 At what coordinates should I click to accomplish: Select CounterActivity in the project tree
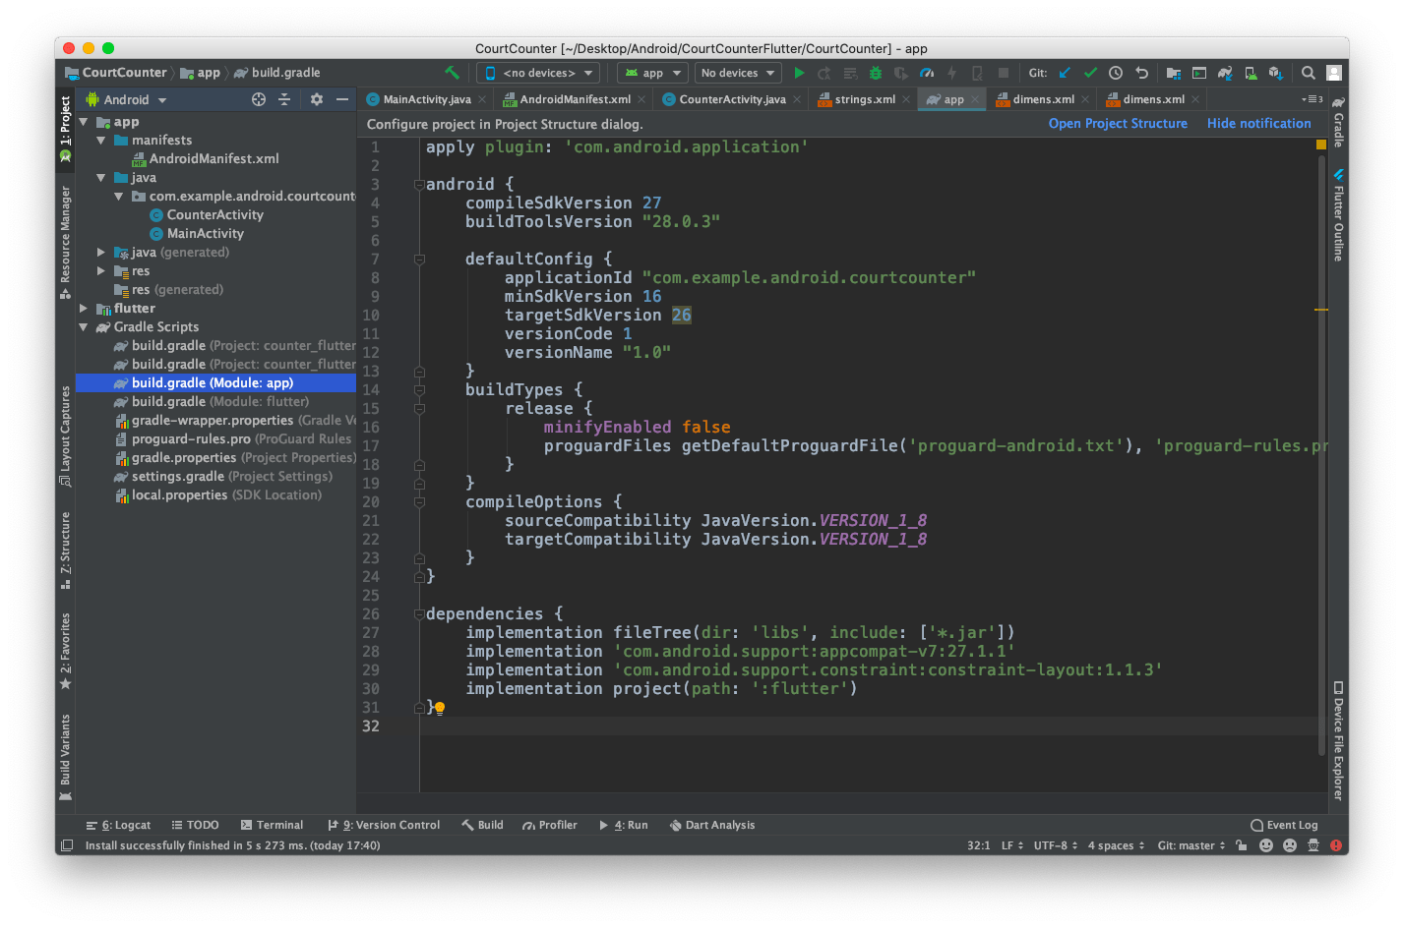pos(214,215)
